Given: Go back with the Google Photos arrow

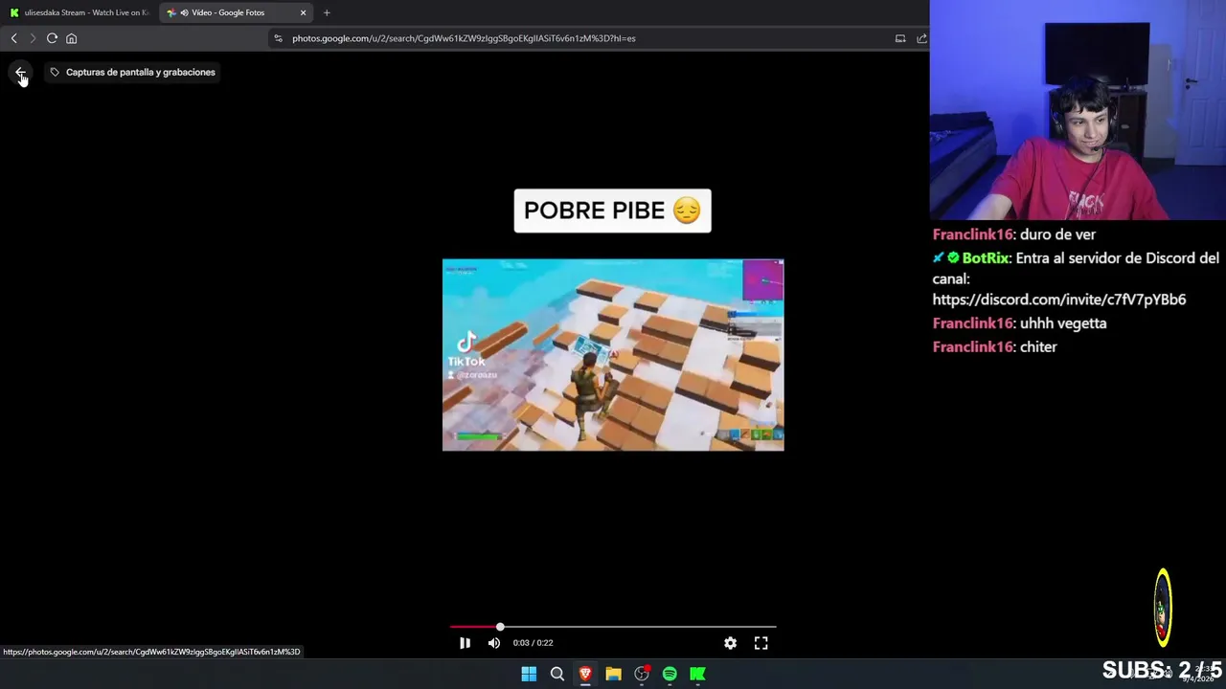Looking at the screenshot, I should pyautogui.click(x=20, y=73).
